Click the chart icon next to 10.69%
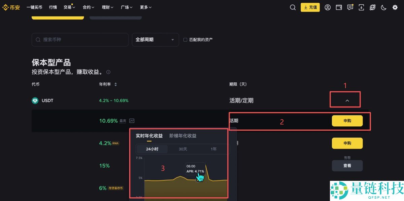Screen dimensions: 404x201 131,121
